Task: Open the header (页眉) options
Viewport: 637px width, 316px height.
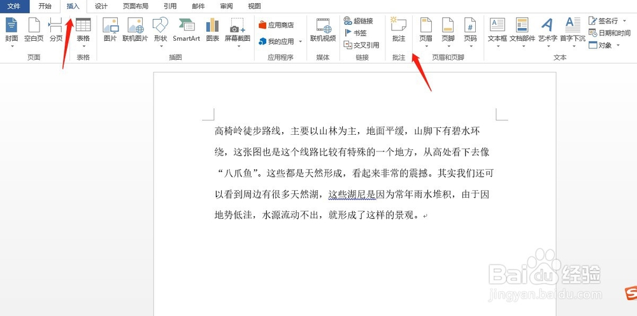Action: [x=426, y=30]
